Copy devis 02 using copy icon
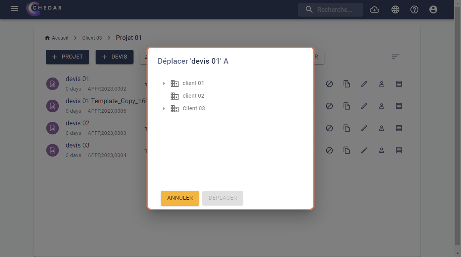Viewport: 461px width, 257px height. pos(346,128)
